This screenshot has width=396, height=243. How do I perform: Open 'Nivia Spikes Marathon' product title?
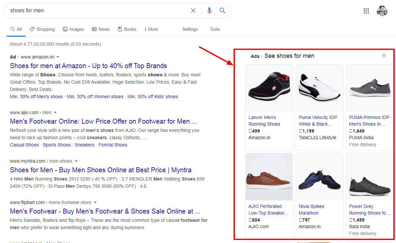point(311,210)
